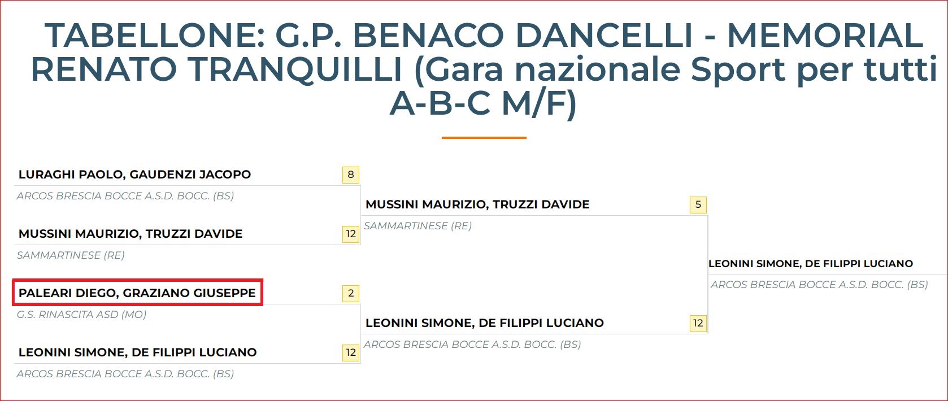Select LURAGHI PAOLO, GAUDENZI JACOPO team

pyautogui.click(x=134, y=175)
